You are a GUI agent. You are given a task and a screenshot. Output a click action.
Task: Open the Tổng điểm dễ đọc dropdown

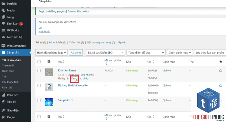[x=146, y=53]
